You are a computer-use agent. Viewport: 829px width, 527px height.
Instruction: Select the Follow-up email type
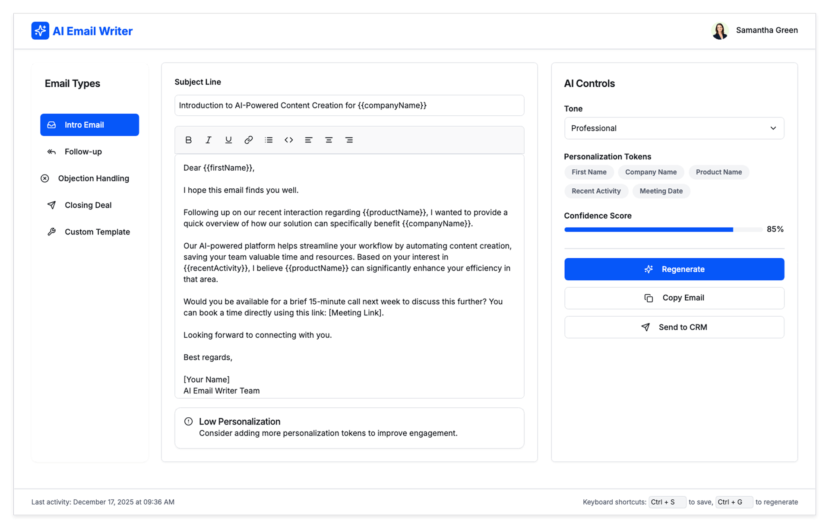coord(83,152)
